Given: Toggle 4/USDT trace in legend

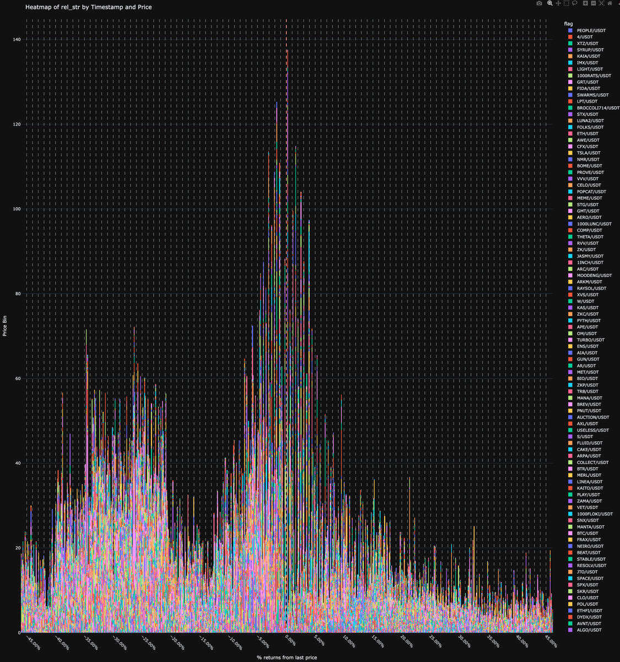Looking at the screenshot, I should click(x=581, y=37).
